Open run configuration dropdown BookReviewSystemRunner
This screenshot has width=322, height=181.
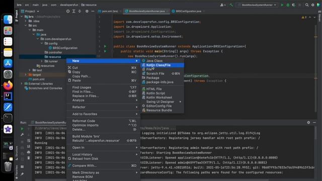click(257, 5)
